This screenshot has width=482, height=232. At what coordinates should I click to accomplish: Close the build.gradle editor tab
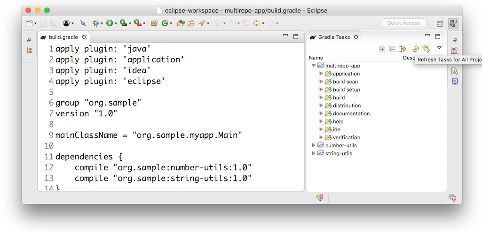click(84, 37)
